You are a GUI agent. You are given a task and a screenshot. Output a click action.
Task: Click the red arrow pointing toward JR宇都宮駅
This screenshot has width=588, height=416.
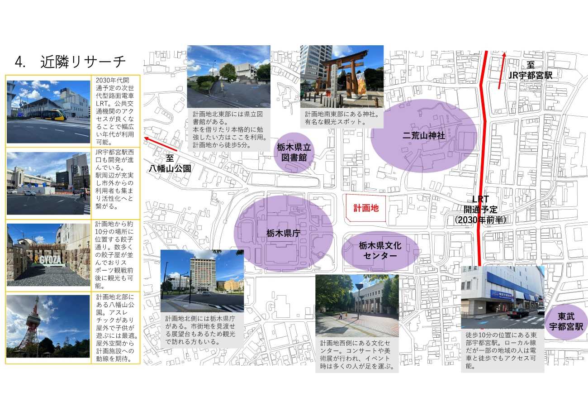tap(502, 70)
